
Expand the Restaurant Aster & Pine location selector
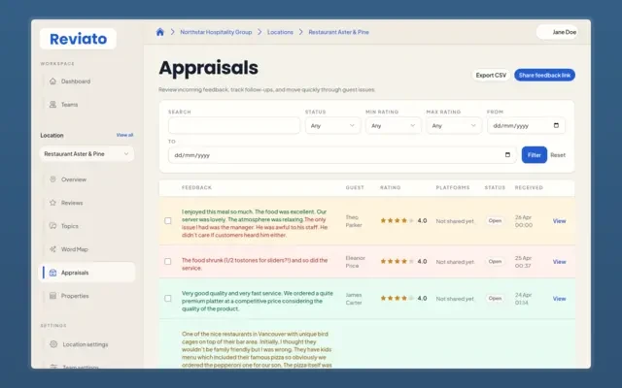[x=86, y=153]
